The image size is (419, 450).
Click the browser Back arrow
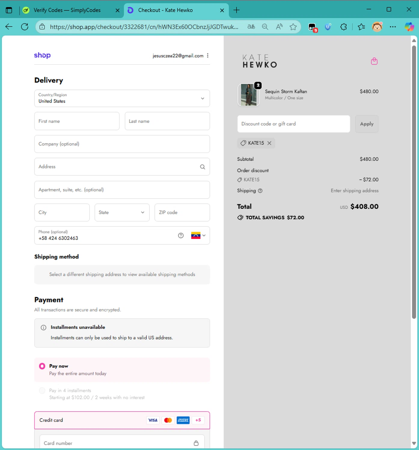click(x=9, y=27)
